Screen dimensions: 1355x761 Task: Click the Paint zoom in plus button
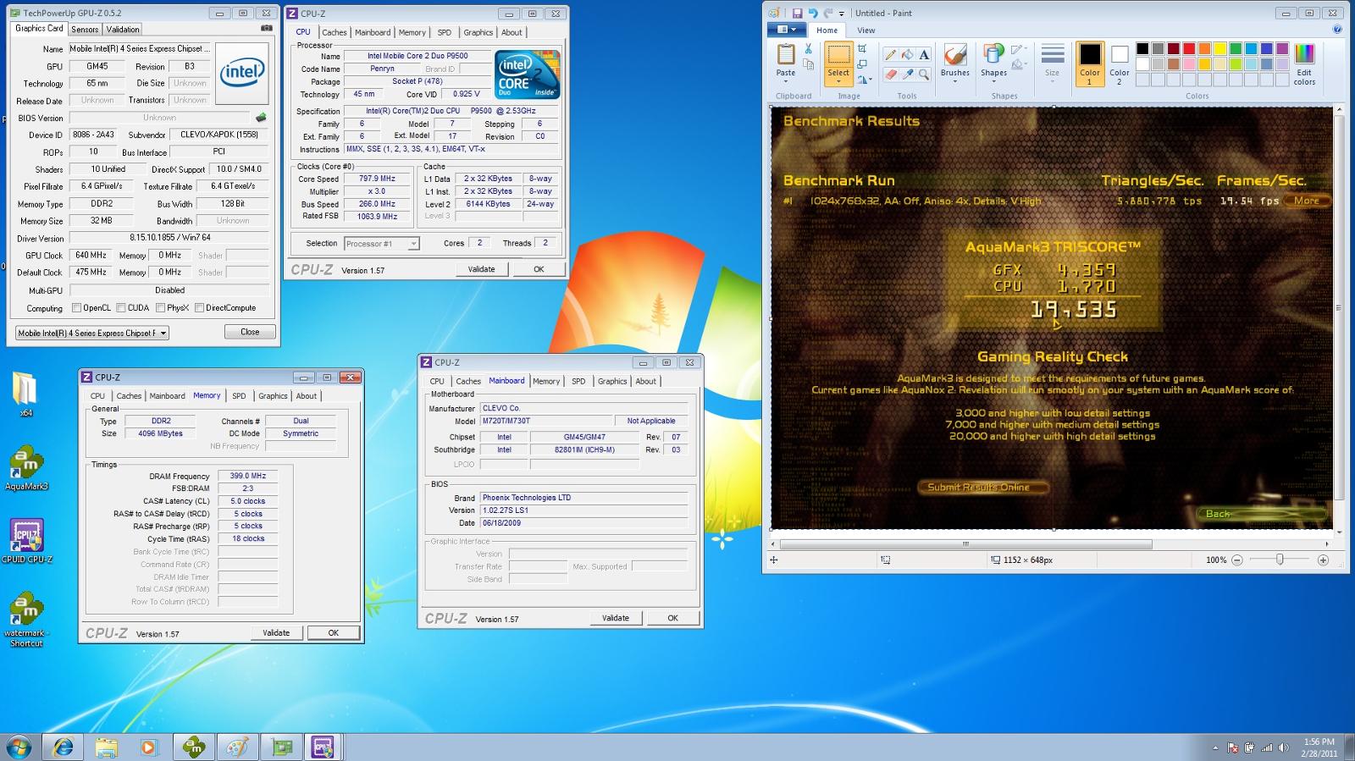coord(1323,560)
